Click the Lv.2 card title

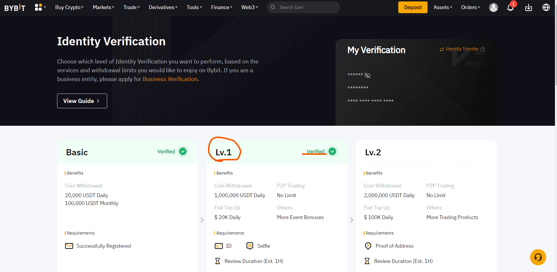(x=373, y=152)
